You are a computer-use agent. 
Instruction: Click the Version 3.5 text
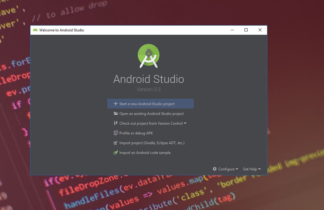(x=149, y=89)
